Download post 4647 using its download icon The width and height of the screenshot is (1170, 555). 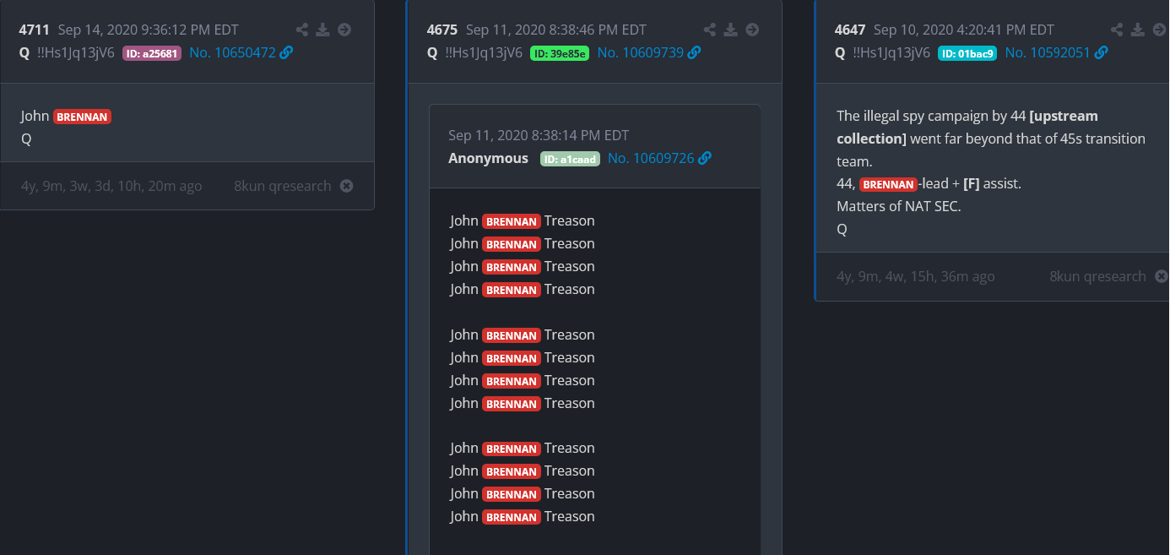1138,30
